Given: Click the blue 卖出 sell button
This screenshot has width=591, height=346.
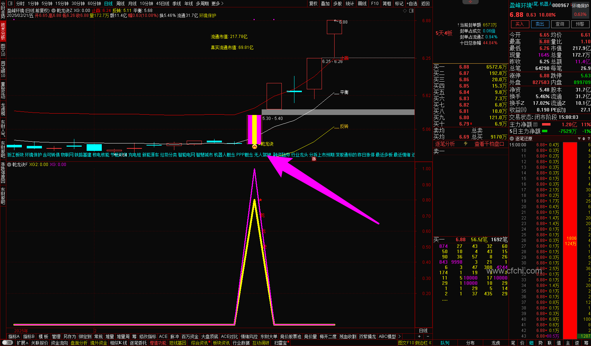Looking at the screenshot, I should click(x=540, y=24).
